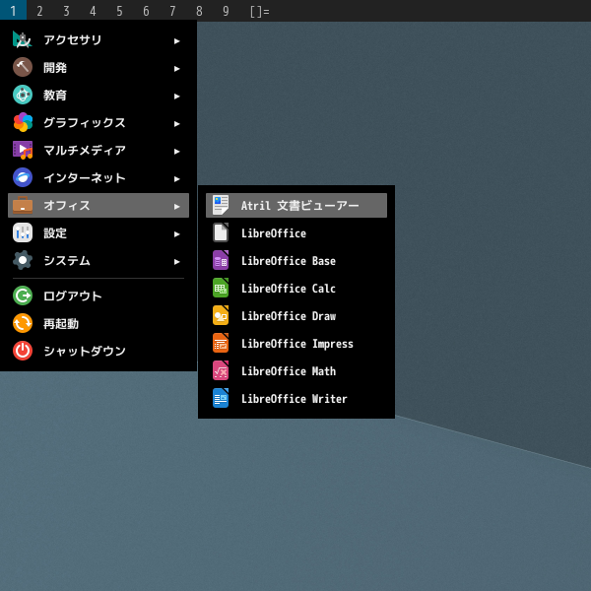
Task: Expand the マルチメディア submenu arrow
Action: click(x=176, y=151)
